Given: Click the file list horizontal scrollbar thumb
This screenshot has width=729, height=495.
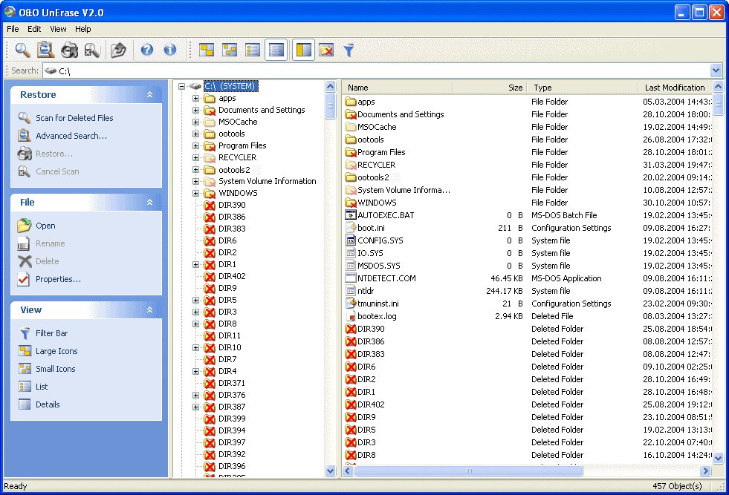Looking at the screenshot, I should click(469, 471).
